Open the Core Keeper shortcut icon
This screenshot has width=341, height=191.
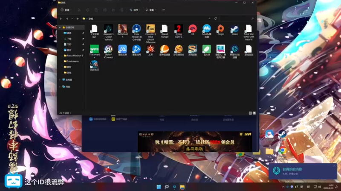[x=136, y=28]
